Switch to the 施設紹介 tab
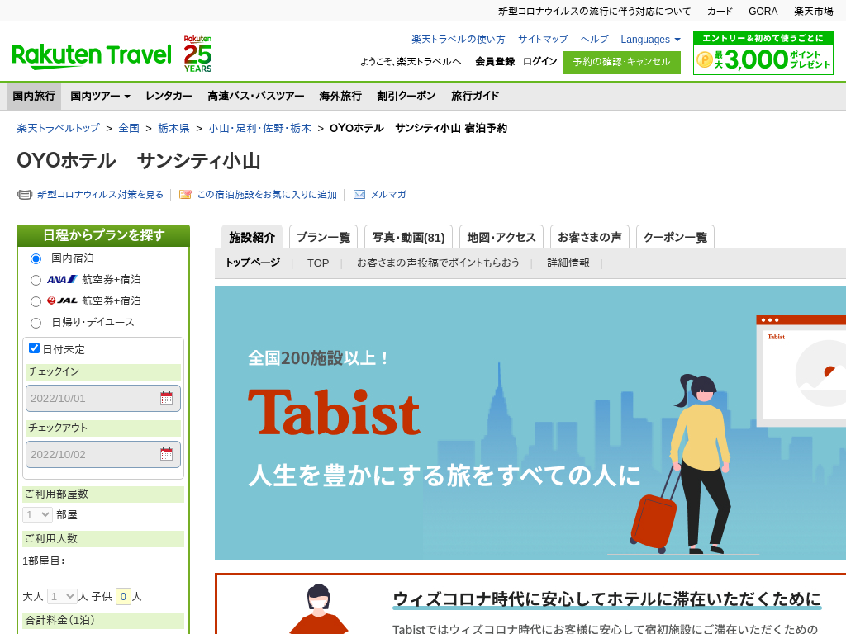The height and width of the screenshot is (634, 846). (252, 237)
